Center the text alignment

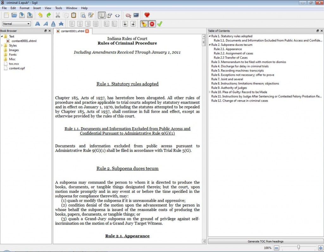pos(80,24)
